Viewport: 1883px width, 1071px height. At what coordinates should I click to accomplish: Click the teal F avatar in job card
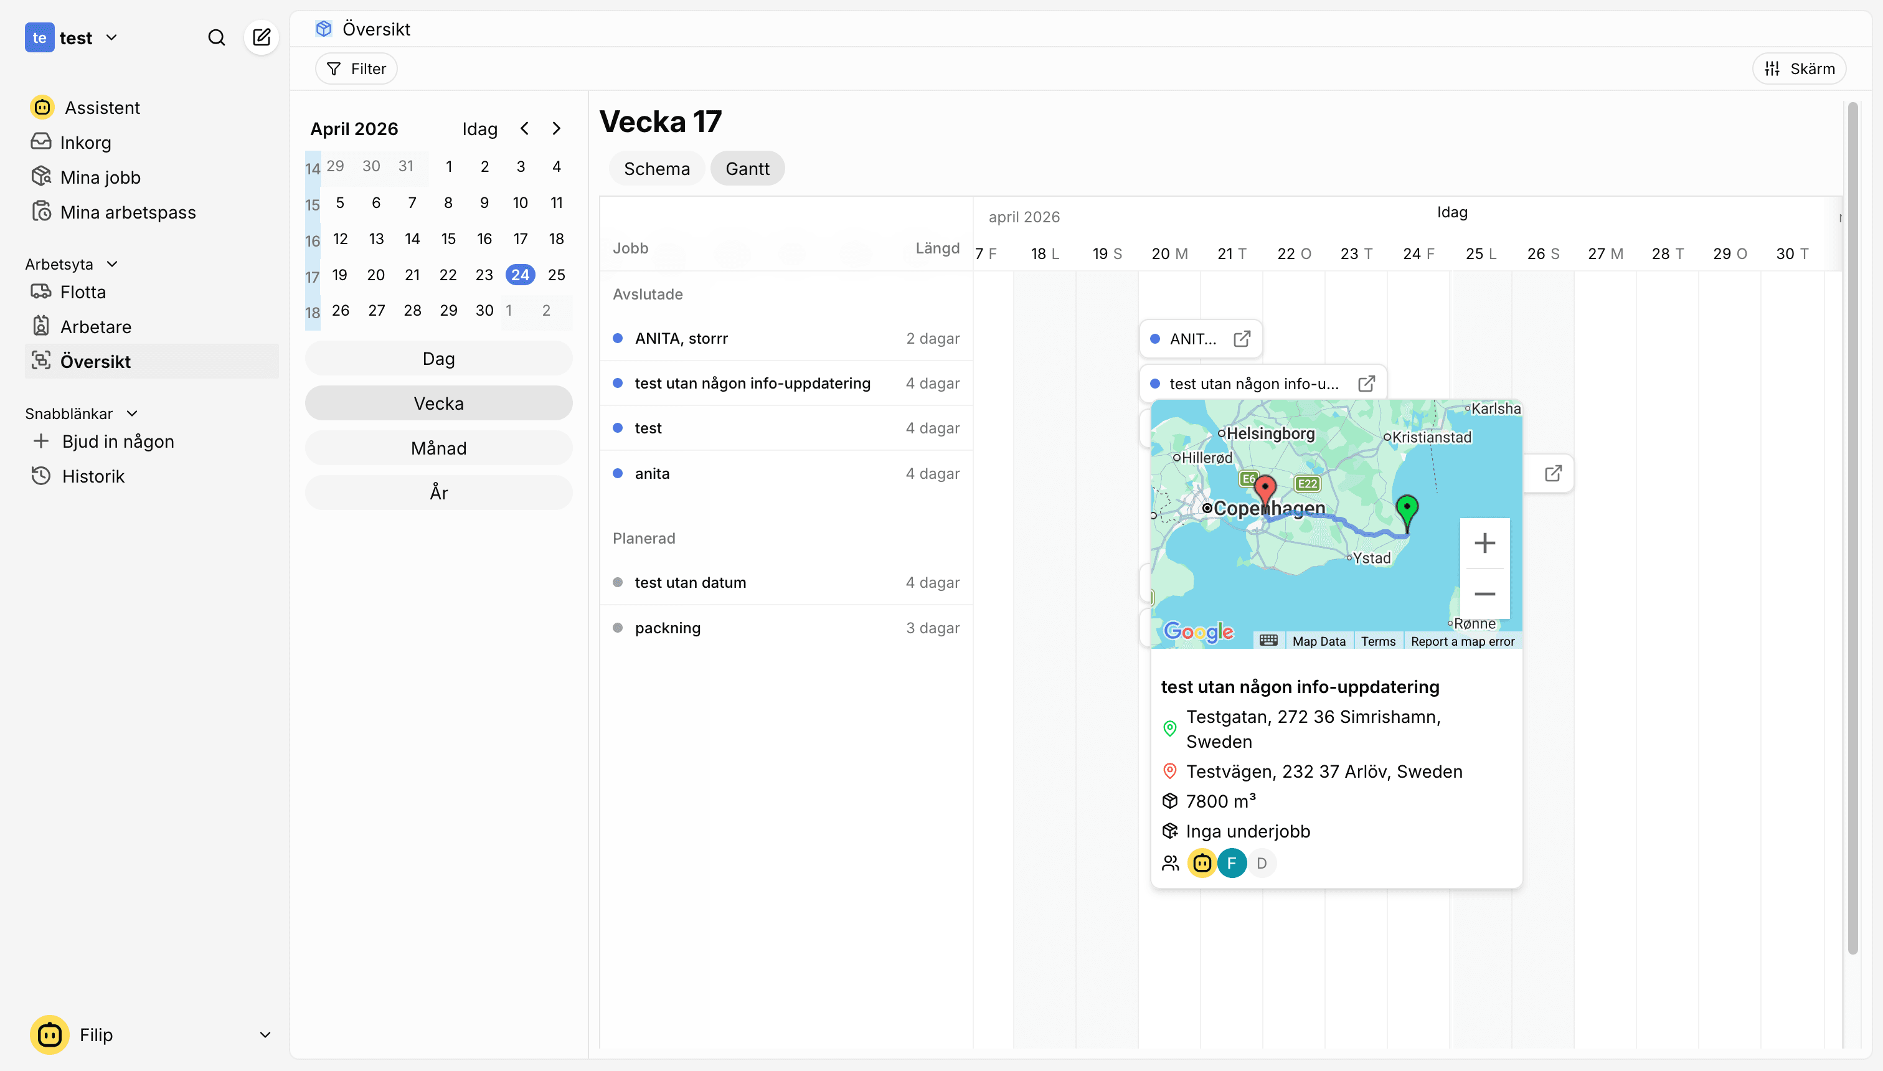click(x=1232, y=863)
